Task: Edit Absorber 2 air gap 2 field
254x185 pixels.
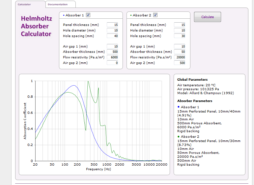Action: point(180,63)
